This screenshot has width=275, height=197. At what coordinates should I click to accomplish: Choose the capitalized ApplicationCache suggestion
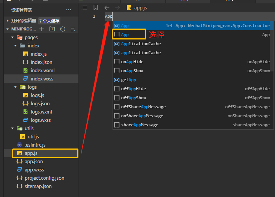[192, 44]
